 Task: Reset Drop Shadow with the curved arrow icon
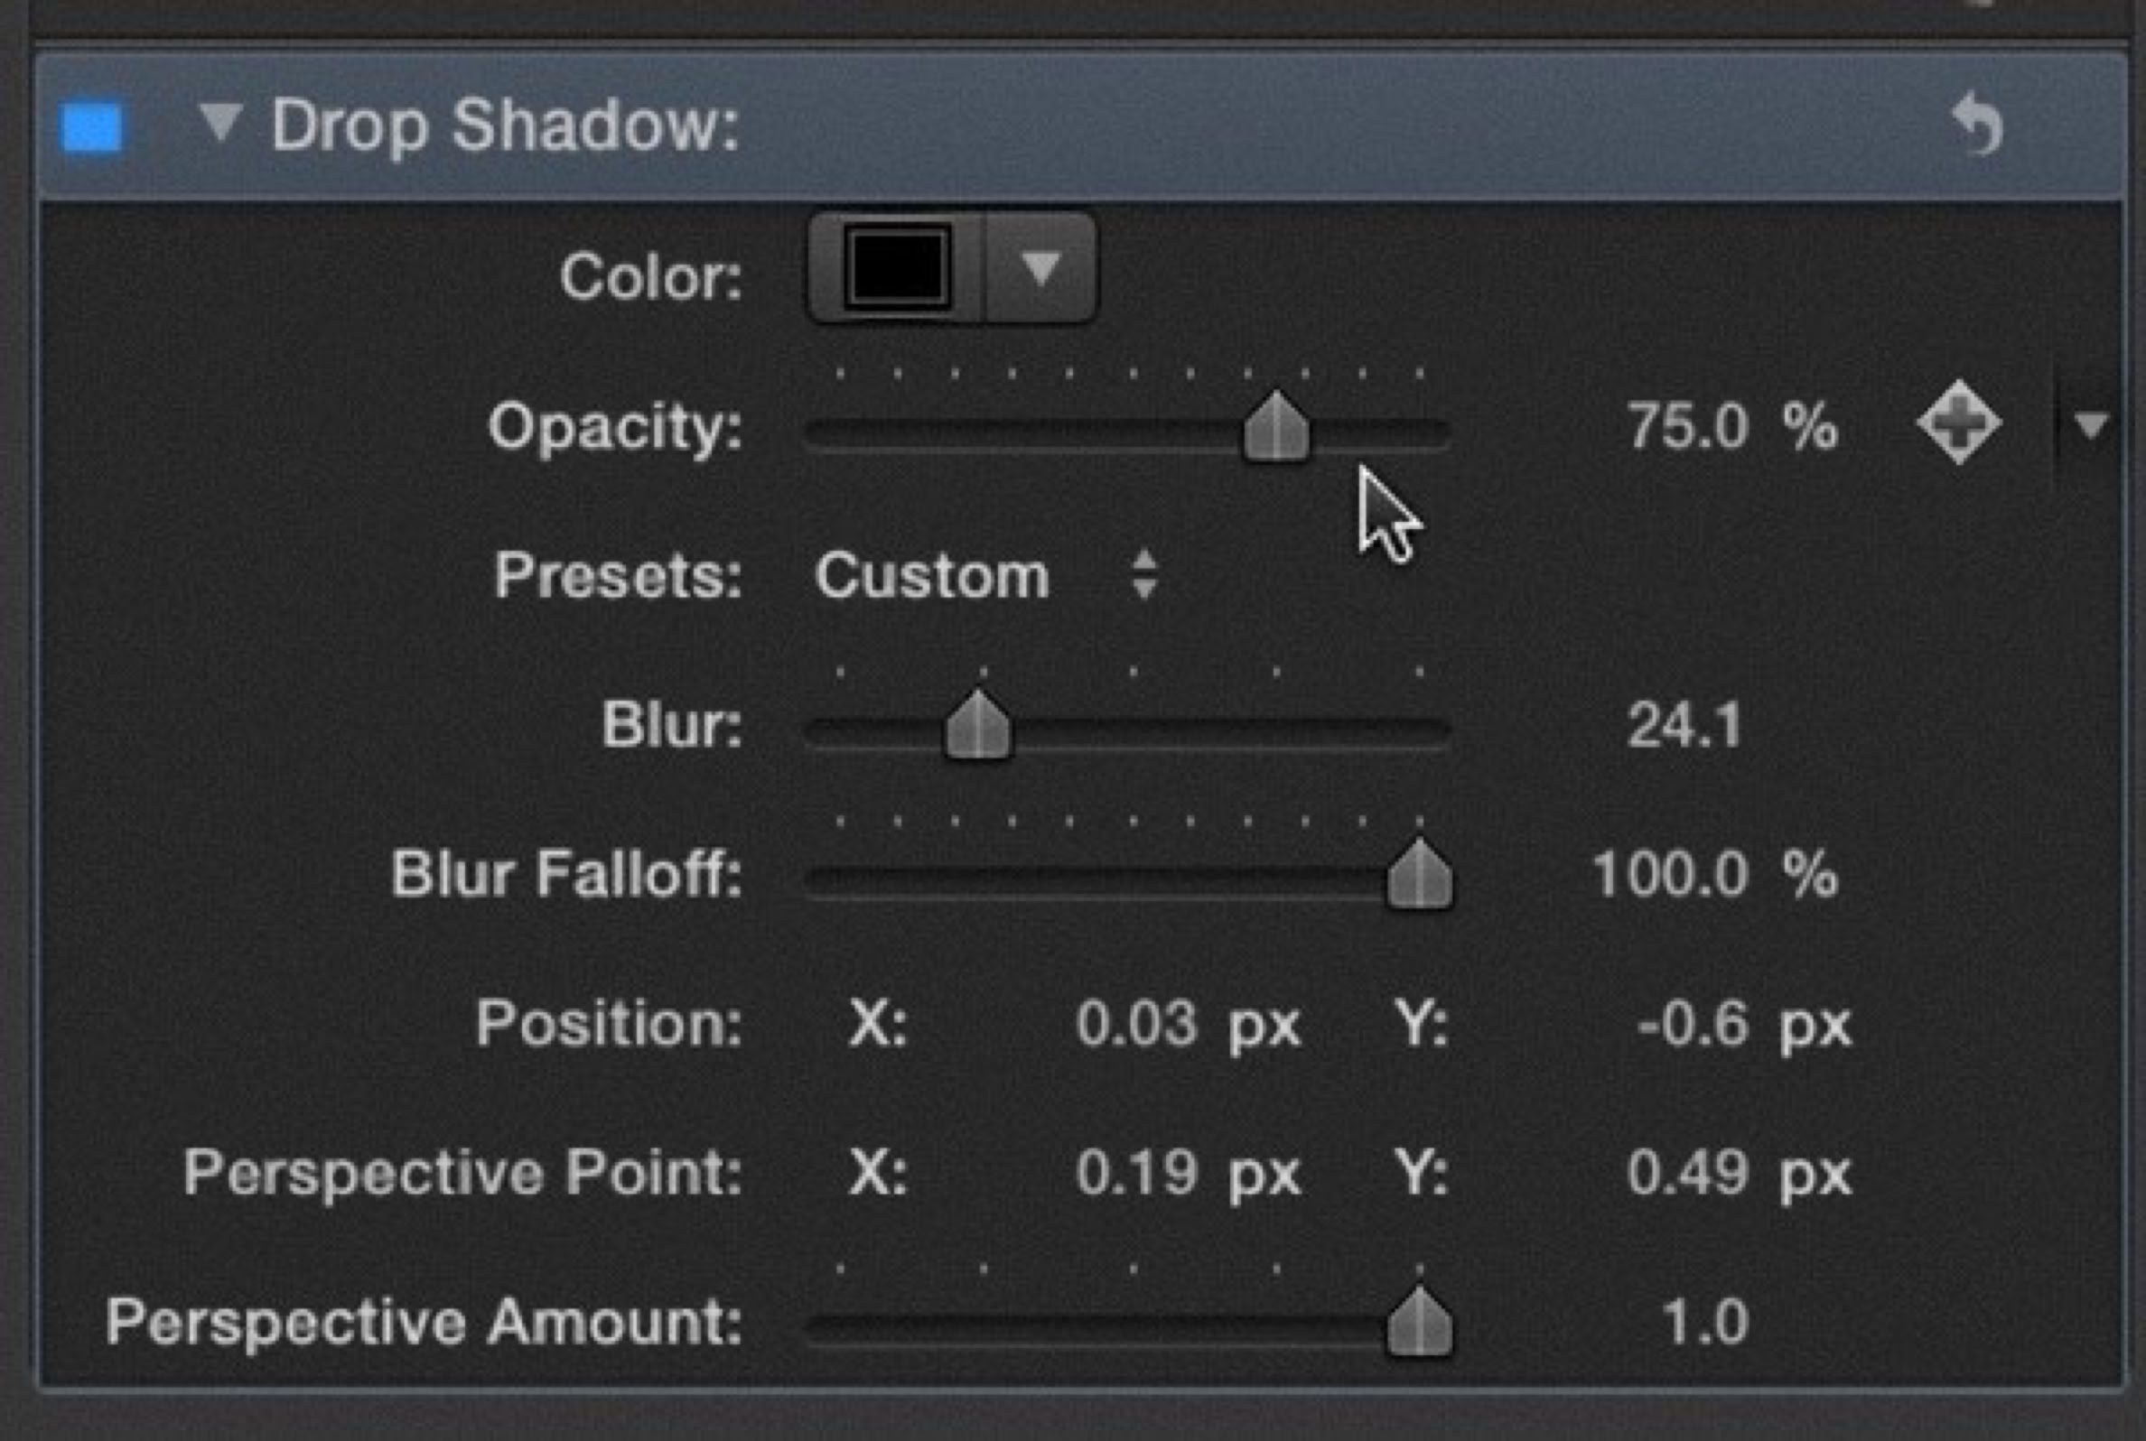point(1978,125)
